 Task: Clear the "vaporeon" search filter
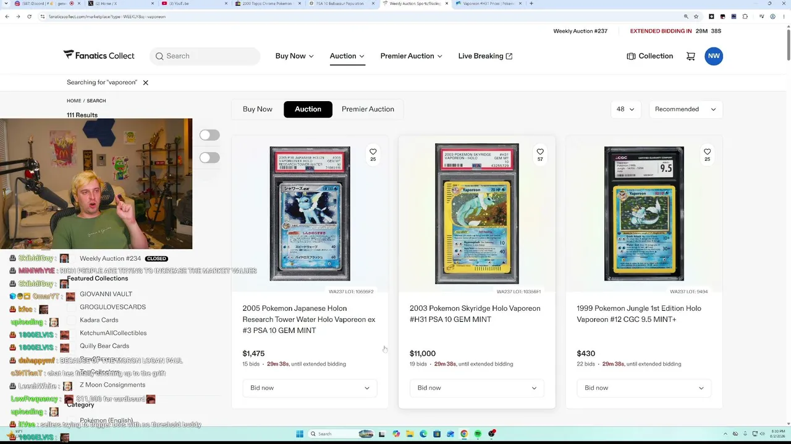click(x=146, y=83)
